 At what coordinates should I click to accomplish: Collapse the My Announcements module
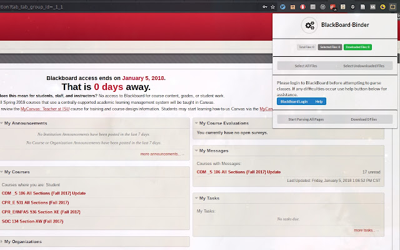click(x=1, y=123)
